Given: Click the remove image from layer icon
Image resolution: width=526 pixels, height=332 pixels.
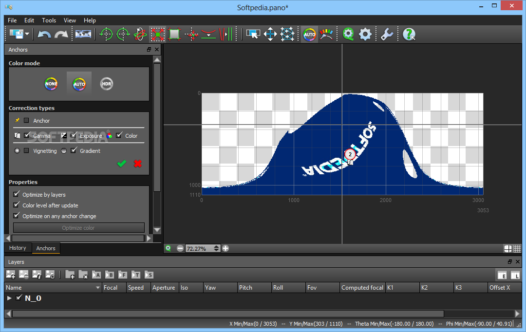Looking at the screenshot, I should click(24, 275).
